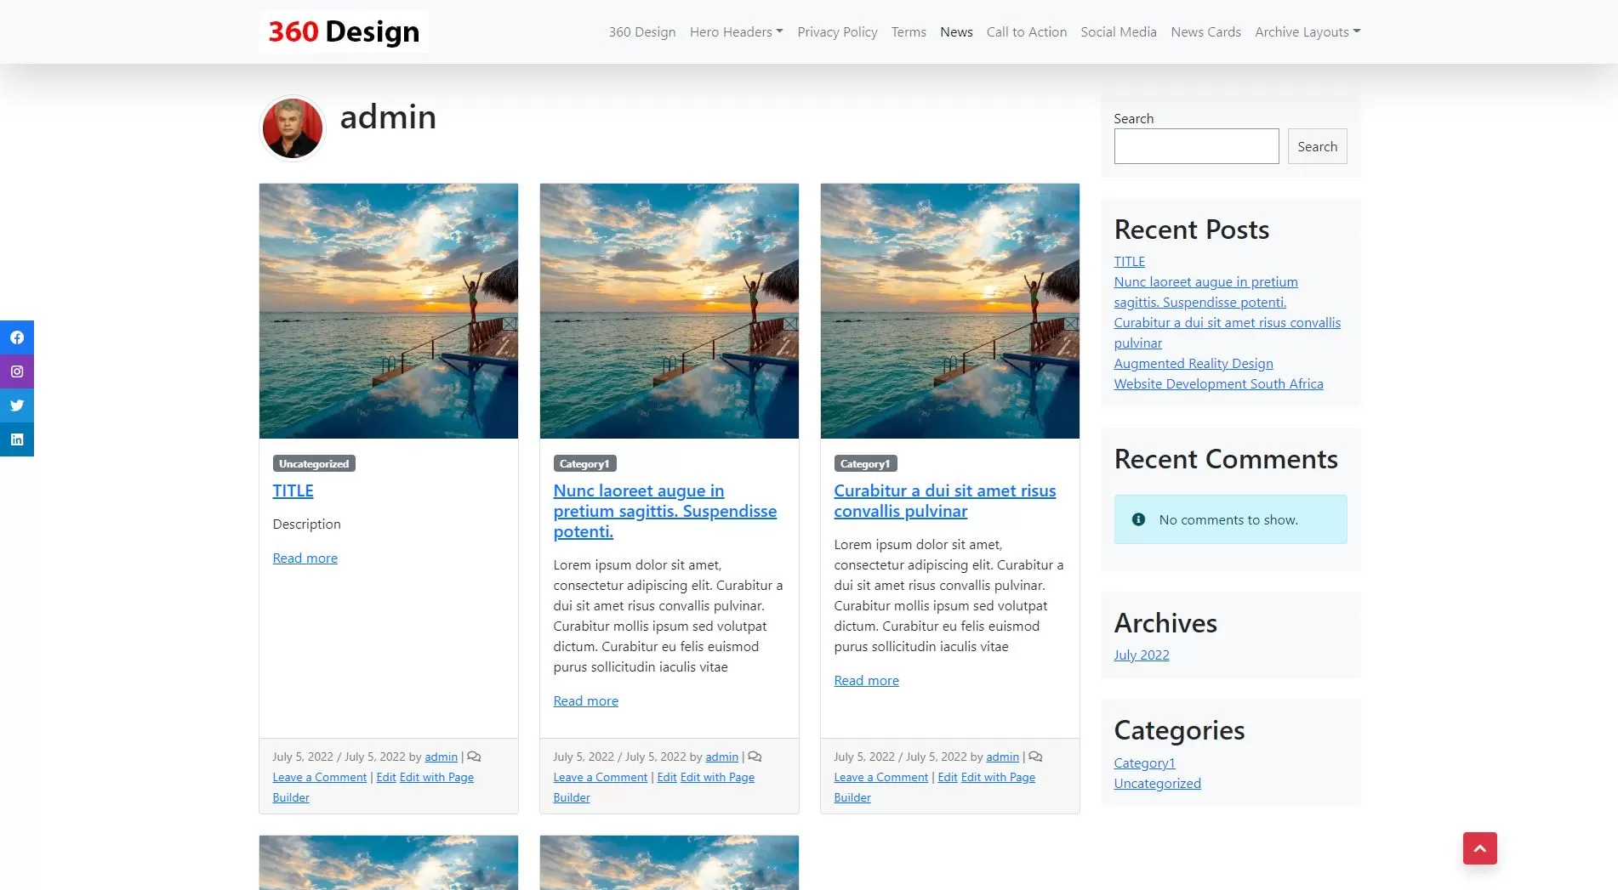Click the Twitter social sidebar icon
1618x890 pixels.
tap(17, 405)
